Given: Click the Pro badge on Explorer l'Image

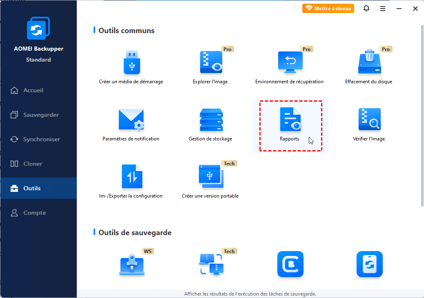Looking at the screenshot, I should (228, 49).
